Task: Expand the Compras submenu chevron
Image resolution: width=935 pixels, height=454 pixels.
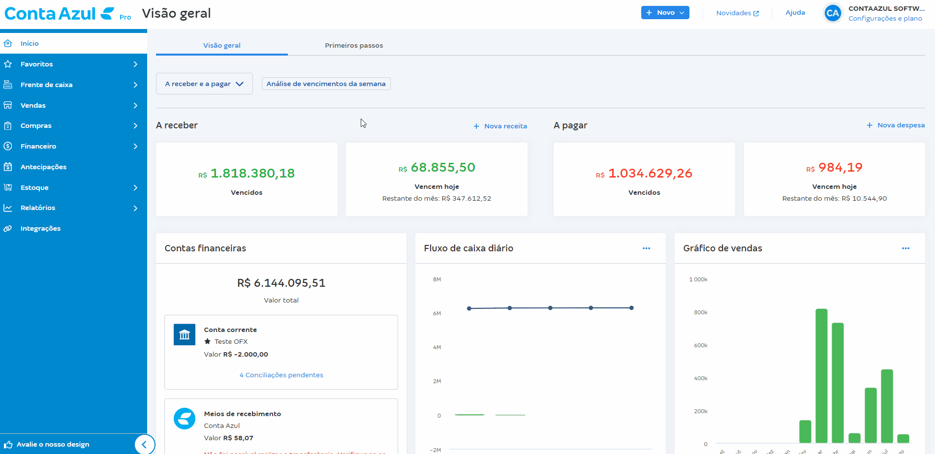Action: click(x=135, y=125)
